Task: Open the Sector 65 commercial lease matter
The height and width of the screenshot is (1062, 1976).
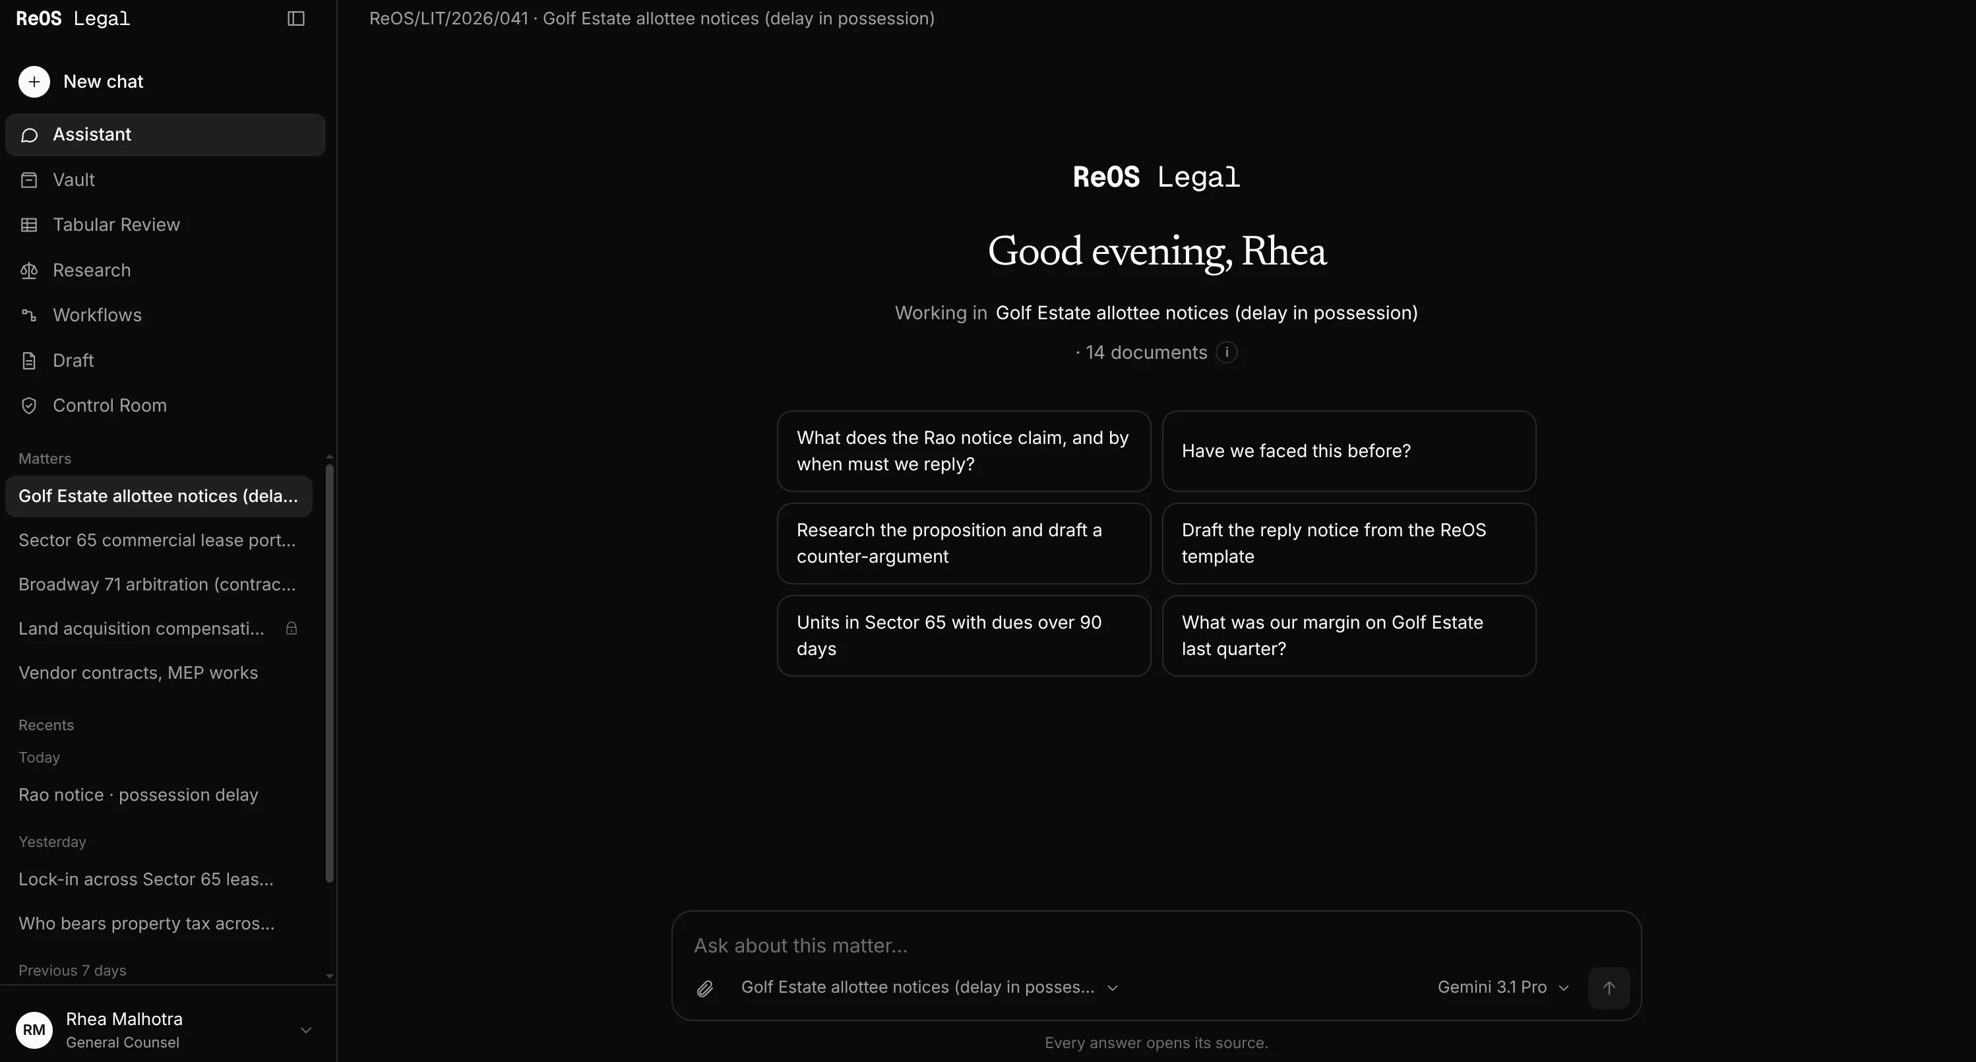Action: (x=159, y=540)
